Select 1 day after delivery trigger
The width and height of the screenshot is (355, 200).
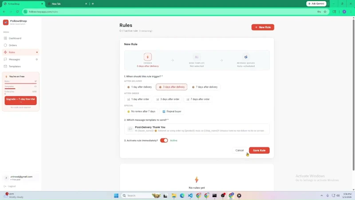[139, 87]
